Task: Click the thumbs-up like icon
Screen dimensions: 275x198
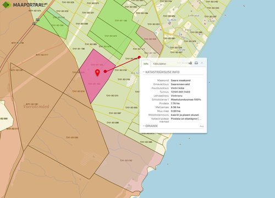Action: pos(190,63)
